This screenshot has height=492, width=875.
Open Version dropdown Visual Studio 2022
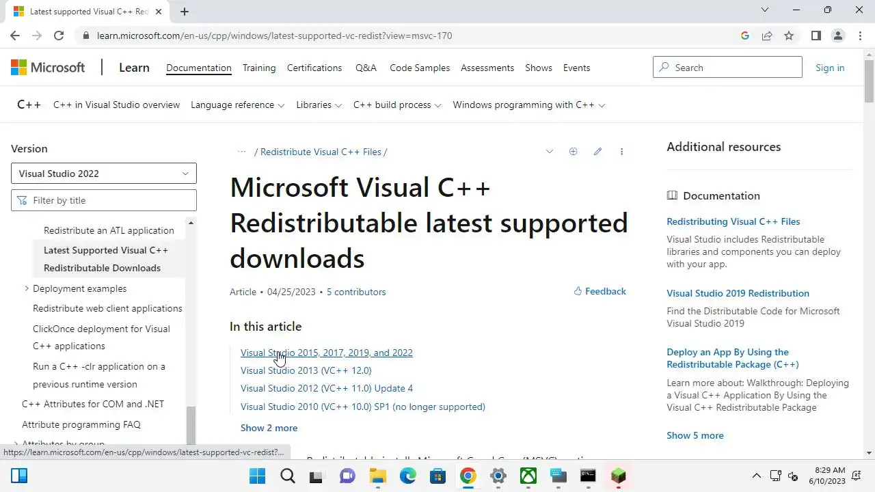point(104,174)
